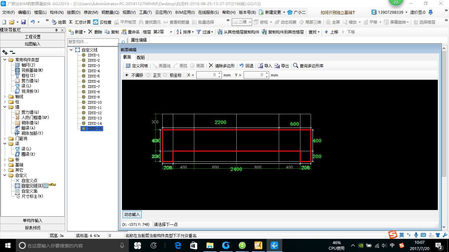Click 删除 delete component button
Screen dimensions: 449x252
(95, 32)
